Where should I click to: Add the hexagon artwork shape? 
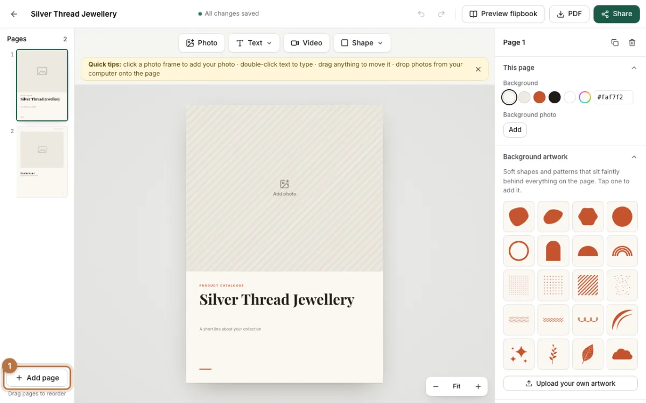(588, 217)
